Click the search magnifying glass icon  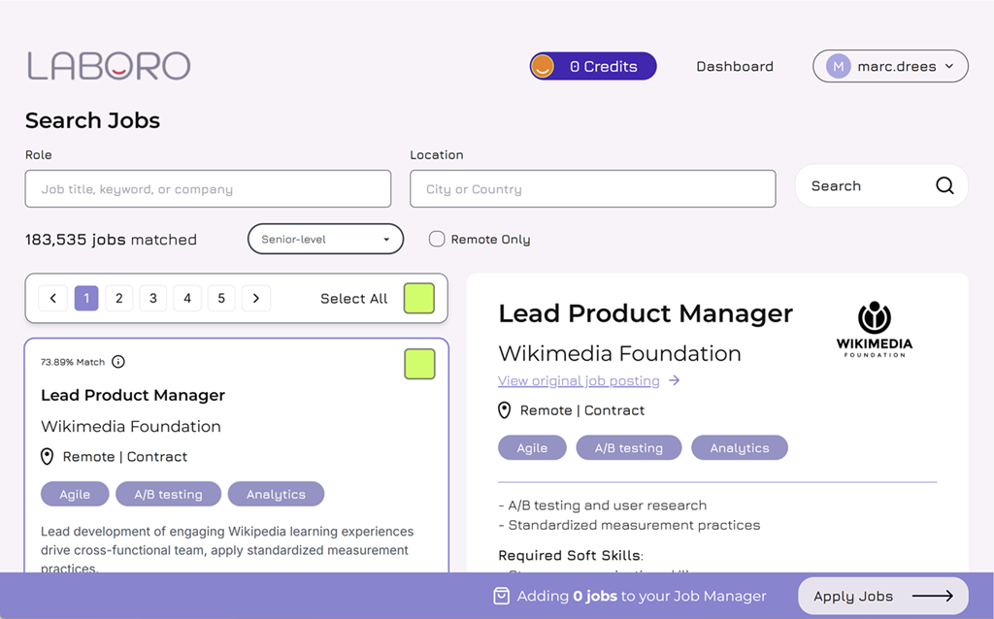coord(944,186)
